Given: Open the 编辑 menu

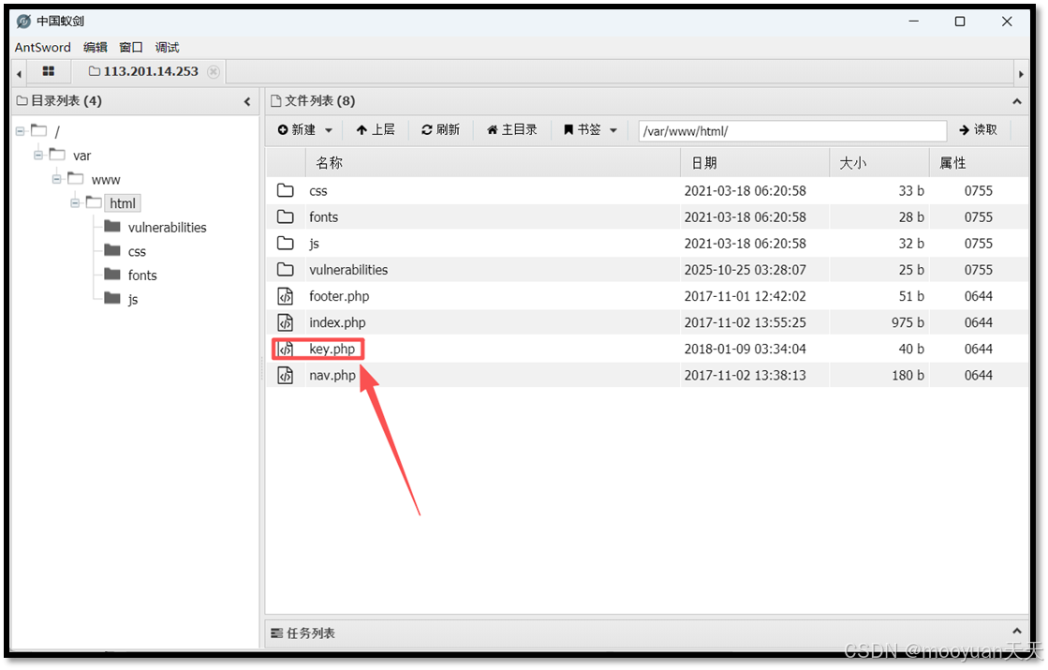Looking at the screenshot, I should point(95,47).
